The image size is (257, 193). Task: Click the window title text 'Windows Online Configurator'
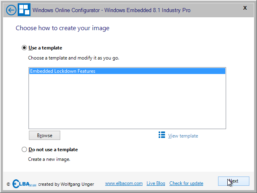66,10
